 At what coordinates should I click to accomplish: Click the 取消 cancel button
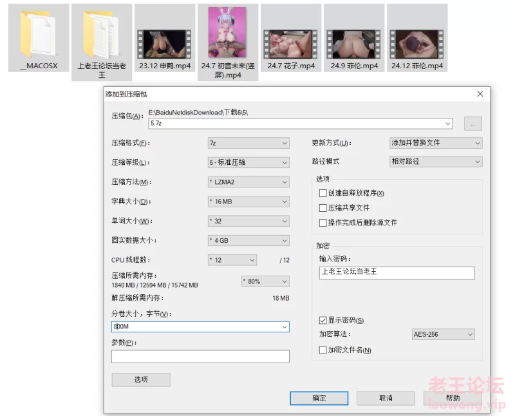pos(386,398)
